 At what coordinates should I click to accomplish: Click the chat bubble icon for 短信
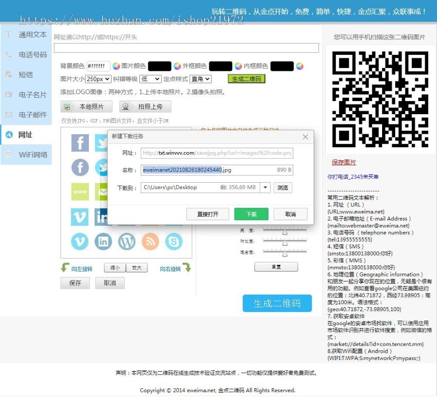[x=9, y=74]
